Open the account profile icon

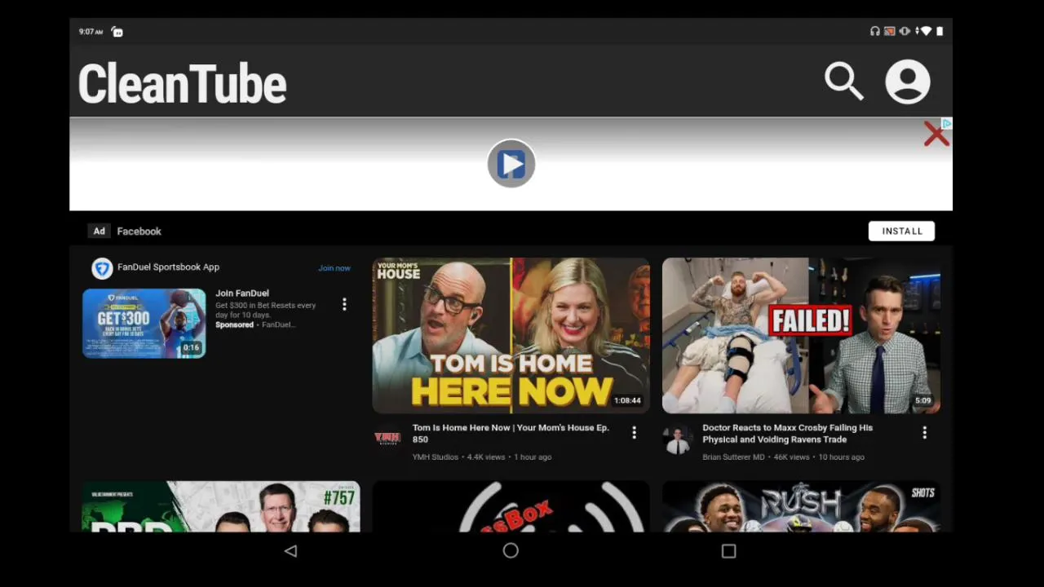(x=907, y=82)
